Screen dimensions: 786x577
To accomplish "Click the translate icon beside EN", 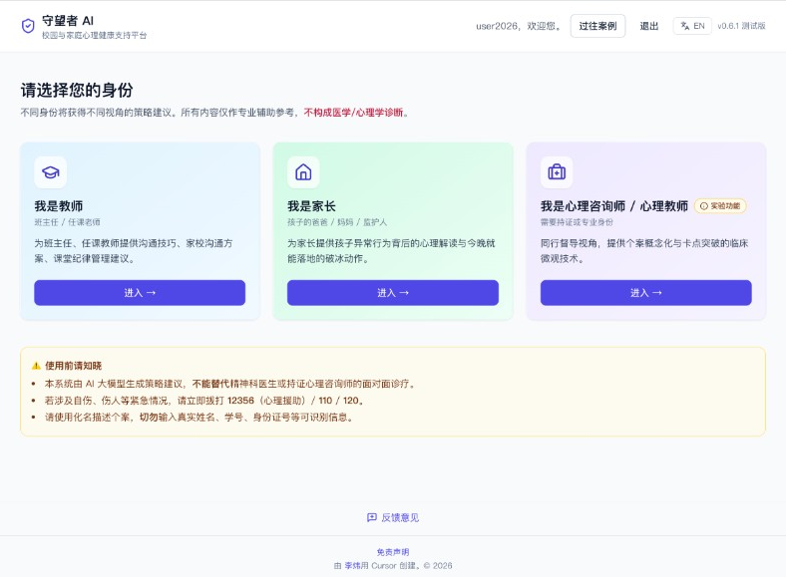I will pyautogui.click(x=684, y=26).
